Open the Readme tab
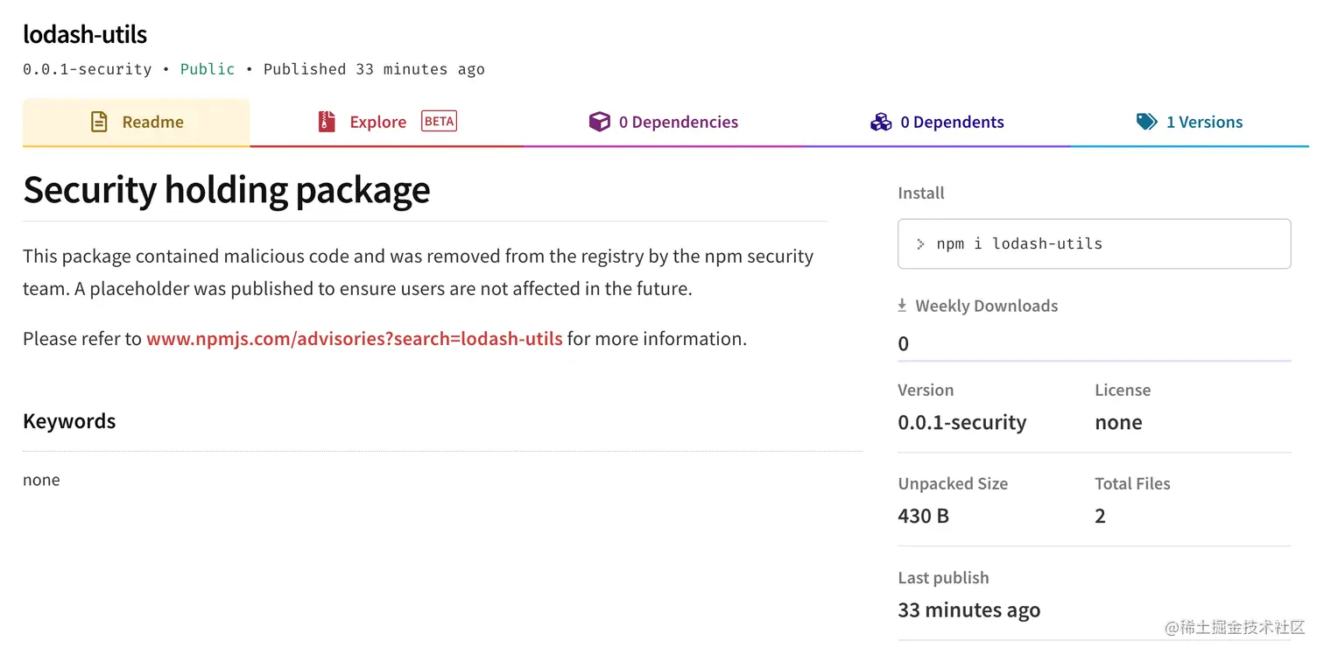 pos(152,122)
